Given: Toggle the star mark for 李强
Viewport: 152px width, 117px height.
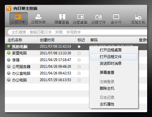Looking at the screenshot, I should click(x=79, y=60).
